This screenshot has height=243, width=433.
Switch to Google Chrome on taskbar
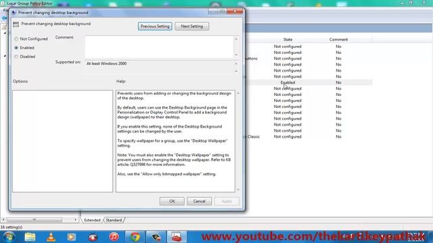135,237
